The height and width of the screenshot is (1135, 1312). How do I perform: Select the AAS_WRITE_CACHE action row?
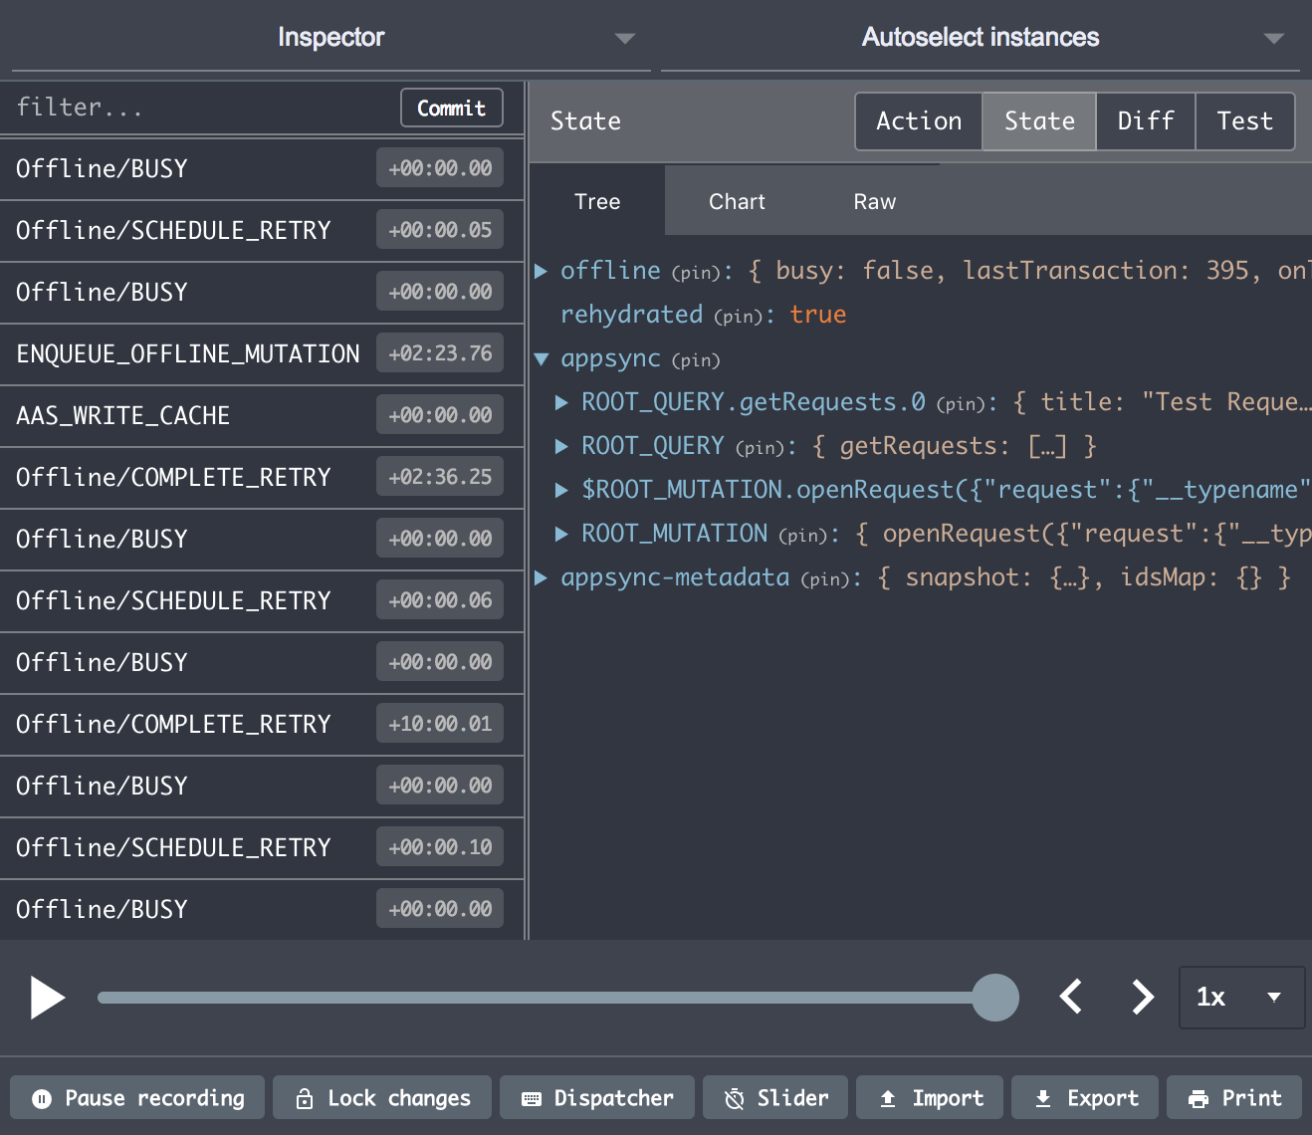[x=262, y=415]
